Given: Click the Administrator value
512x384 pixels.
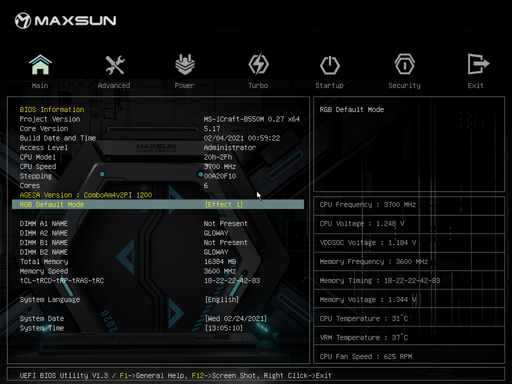Looking at the screenshot, I should [230, 147].
